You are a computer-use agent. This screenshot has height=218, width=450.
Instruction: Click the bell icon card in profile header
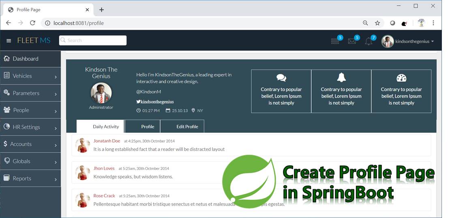(x=341, y=91)
